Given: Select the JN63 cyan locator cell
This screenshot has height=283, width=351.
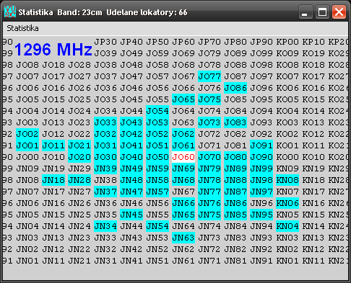Looking at the screenshot, I should coord(183,238).
